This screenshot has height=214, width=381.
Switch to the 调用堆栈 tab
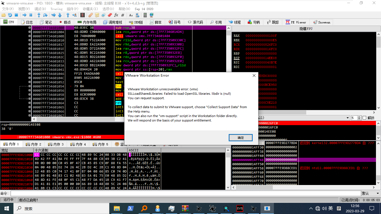pyautogui.click(x=112, y=22)
